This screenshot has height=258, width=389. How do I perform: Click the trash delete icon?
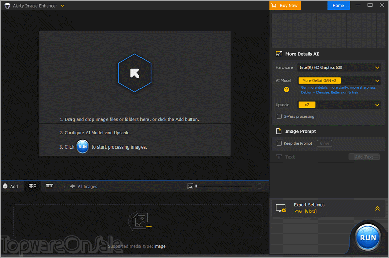click(x=259, y=186)
